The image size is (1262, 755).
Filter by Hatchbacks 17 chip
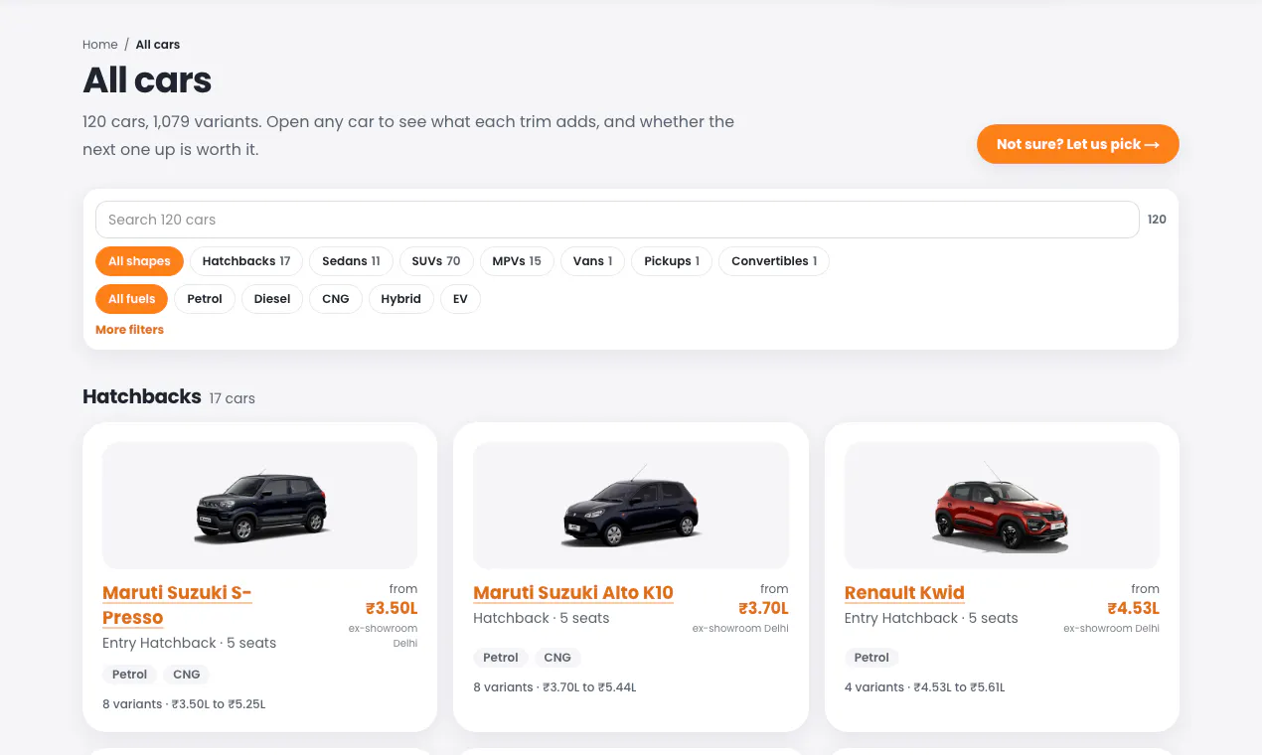pyautogui.click(x=246, y=261)
